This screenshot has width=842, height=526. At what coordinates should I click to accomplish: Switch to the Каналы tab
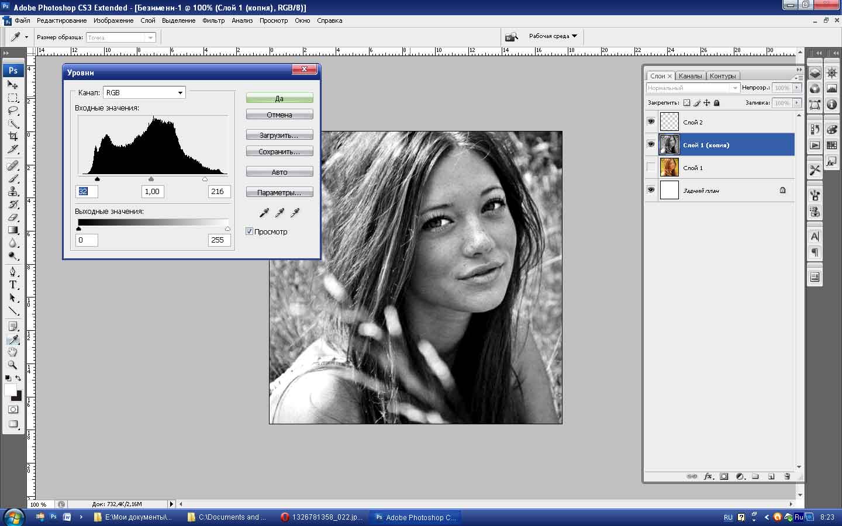690,76
